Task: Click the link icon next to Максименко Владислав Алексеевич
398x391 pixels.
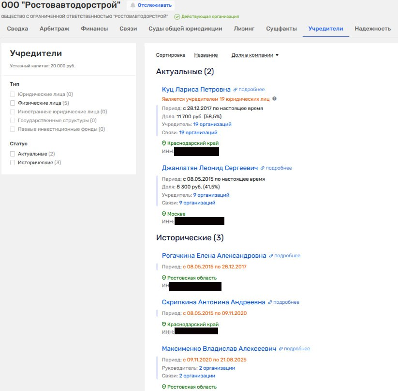Action: [281, 349]
